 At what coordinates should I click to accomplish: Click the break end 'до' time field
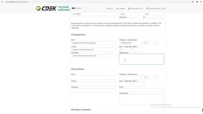[x=154, y=20]
